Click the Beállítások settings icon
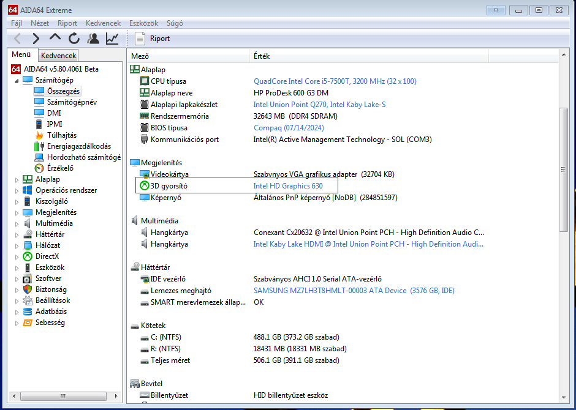Image resolution: width=576 pixels, height=410 pixels. coord(28,300)
